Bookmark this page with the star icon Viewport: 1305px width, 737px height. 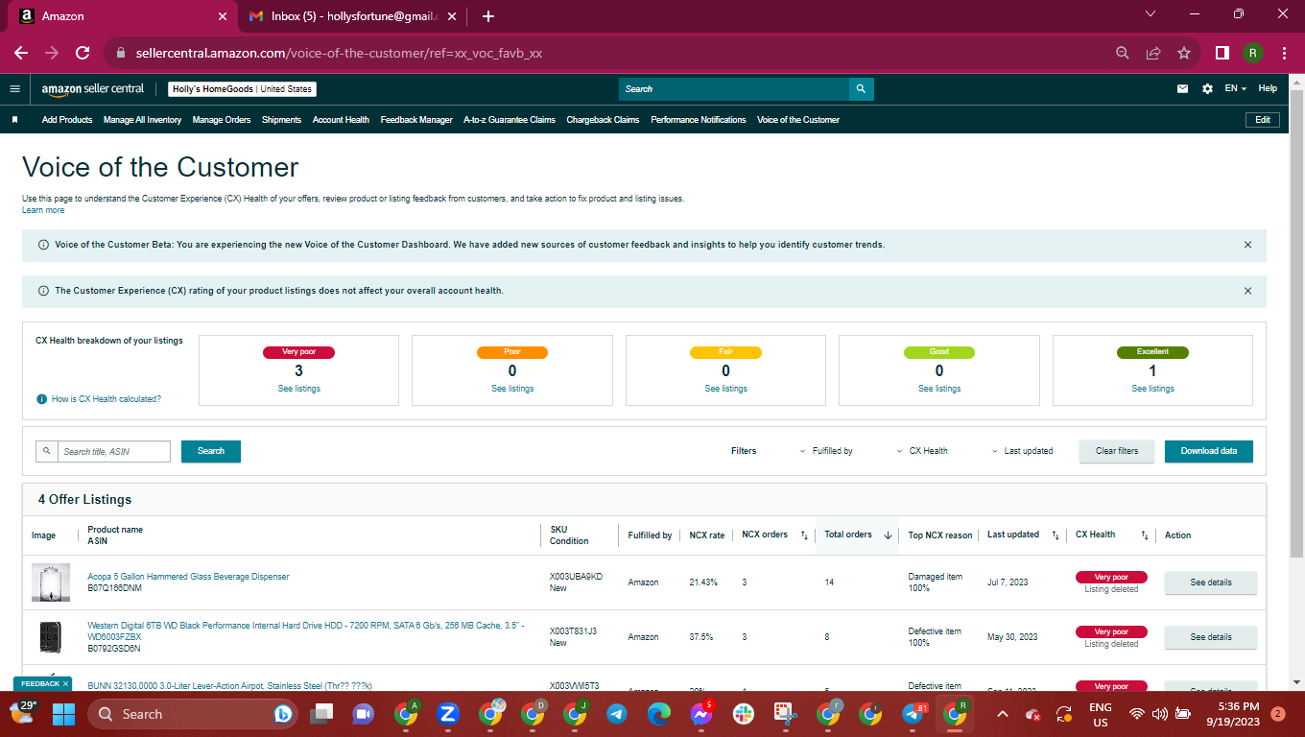coord(1184,53)
